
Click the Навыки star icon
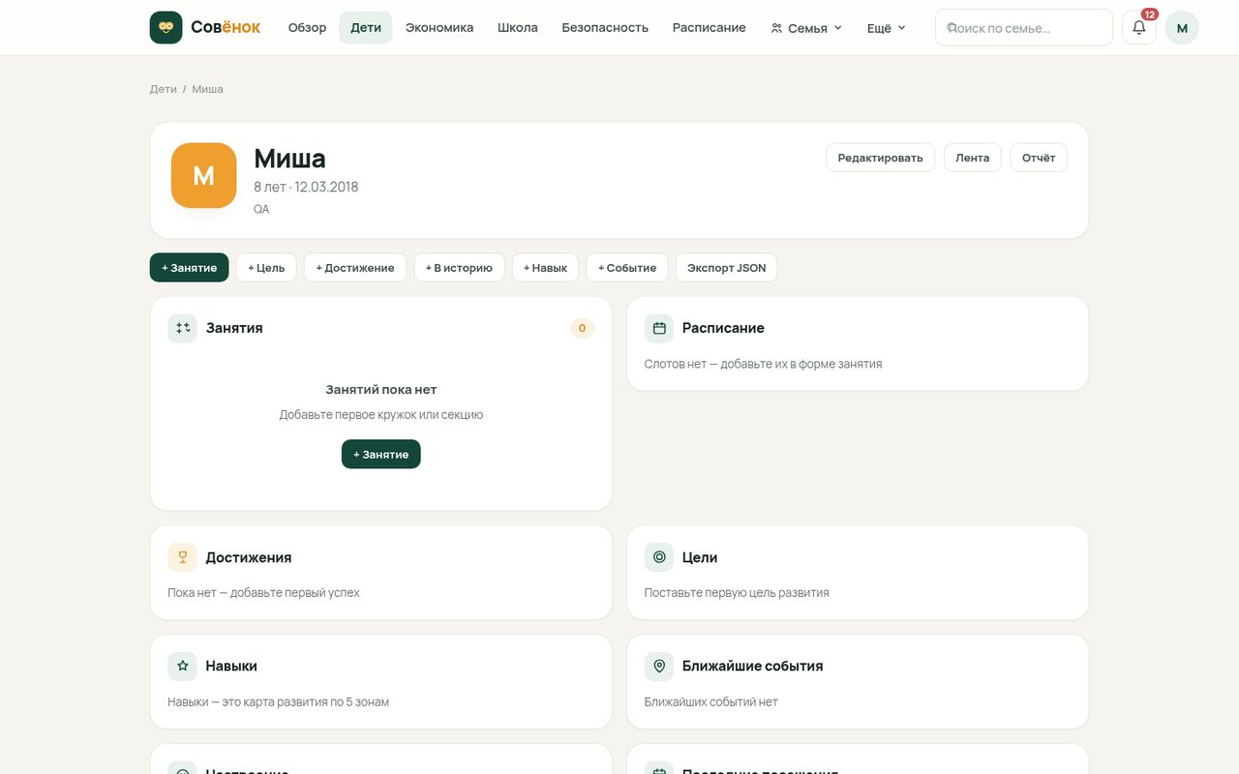click(182, 666)
